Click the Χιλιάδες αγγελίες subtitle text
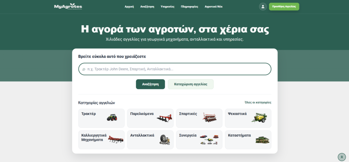This screenshot has height=162, width=349. 175,39
